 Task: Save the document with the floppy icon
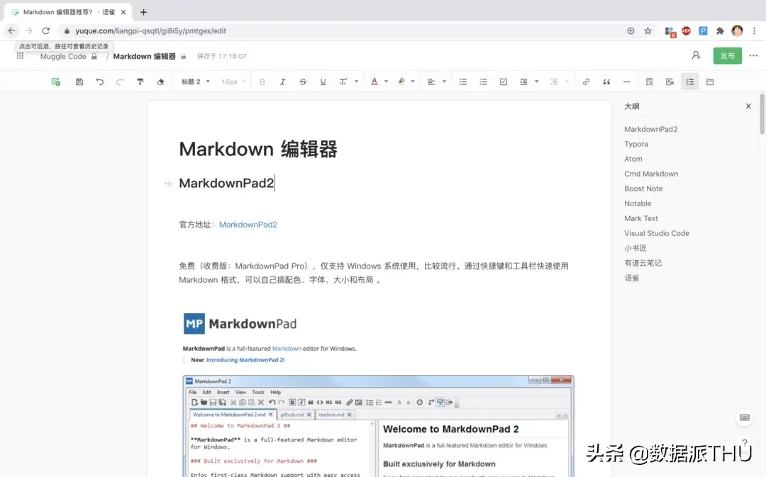click(79, 82)
